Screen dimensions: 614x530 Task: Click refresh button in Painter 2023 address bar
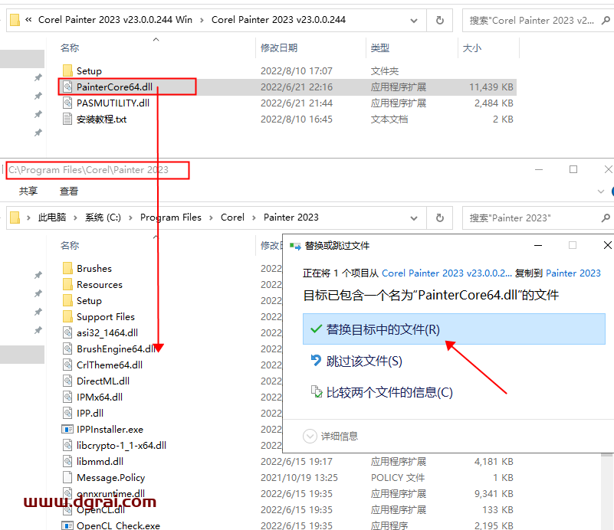pyautogui.click(x=440, y=218)
